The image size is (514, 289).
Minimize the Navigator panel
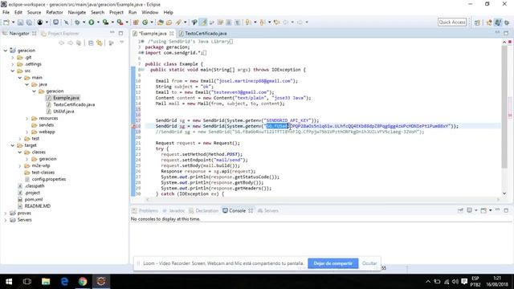point(112,33)
